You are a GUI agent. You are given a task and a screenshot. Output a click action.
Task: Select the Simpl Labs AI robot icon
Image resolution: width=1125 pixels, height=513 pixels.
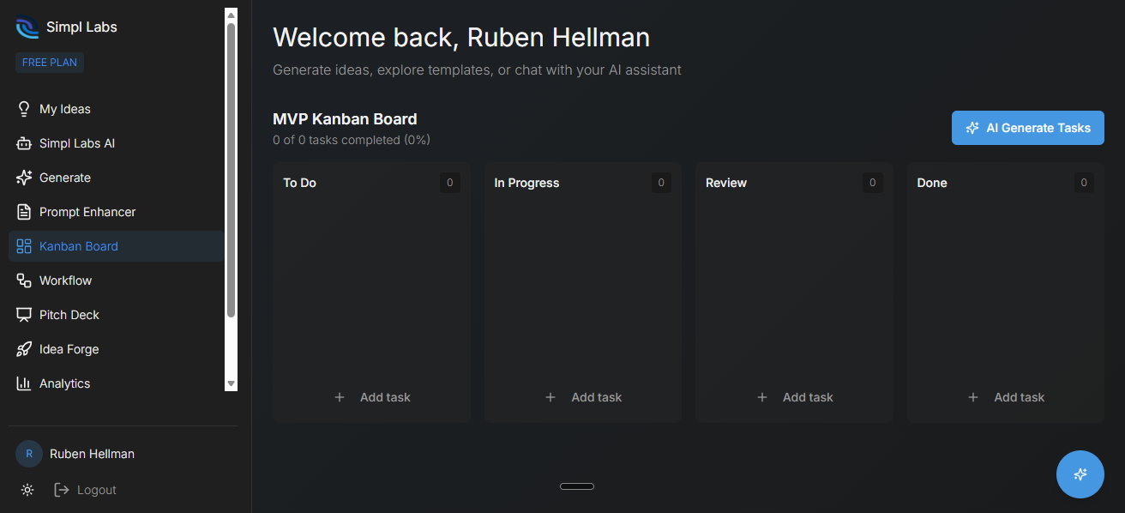[x=24, y=143]
